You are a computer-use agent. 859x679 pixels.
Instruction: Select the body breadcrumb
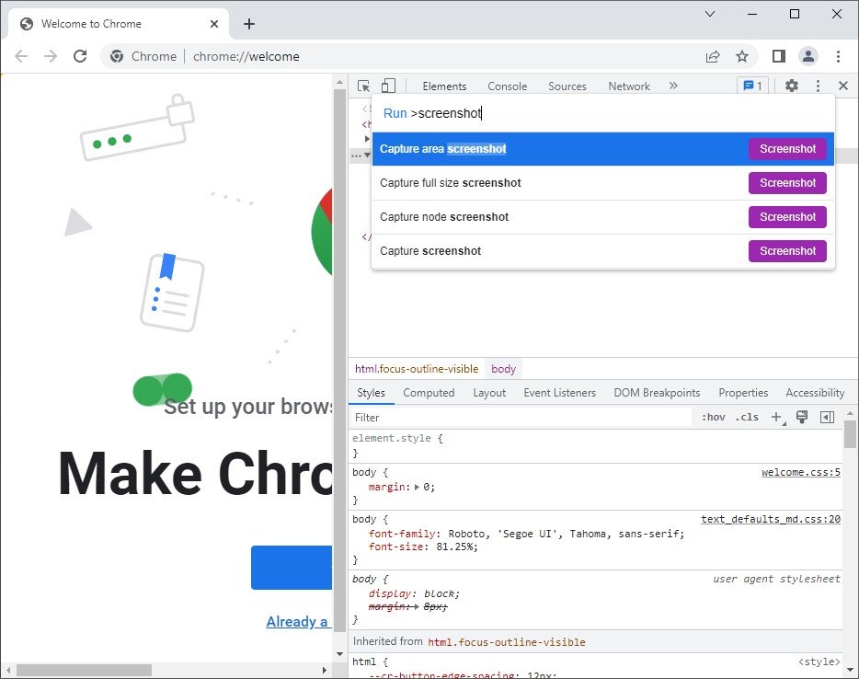(x=503, y=369)
